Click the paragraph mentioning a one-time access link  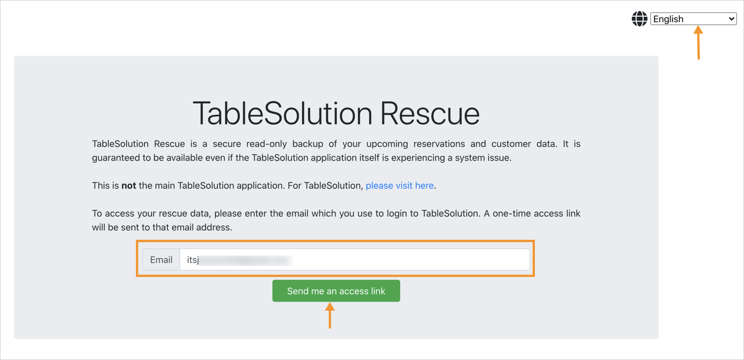click(x=336, y=221)
